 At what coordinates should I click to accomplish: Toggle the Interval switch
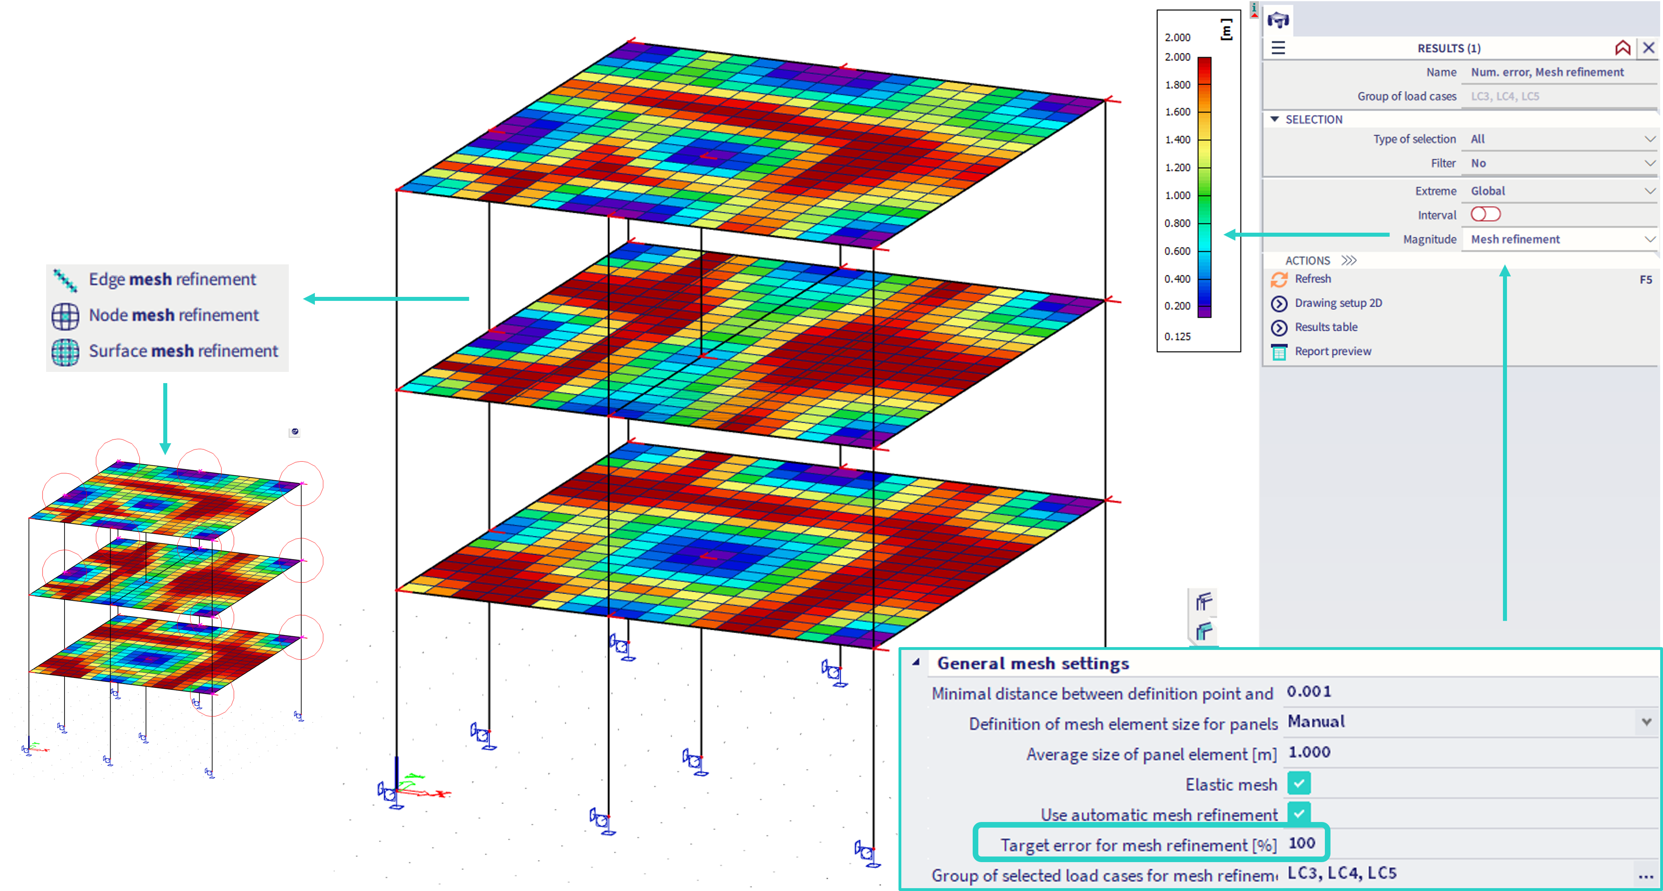click(x=1485, y=214)
